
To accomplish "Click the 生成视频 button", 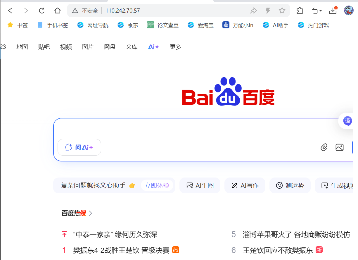I will point(335,185).
